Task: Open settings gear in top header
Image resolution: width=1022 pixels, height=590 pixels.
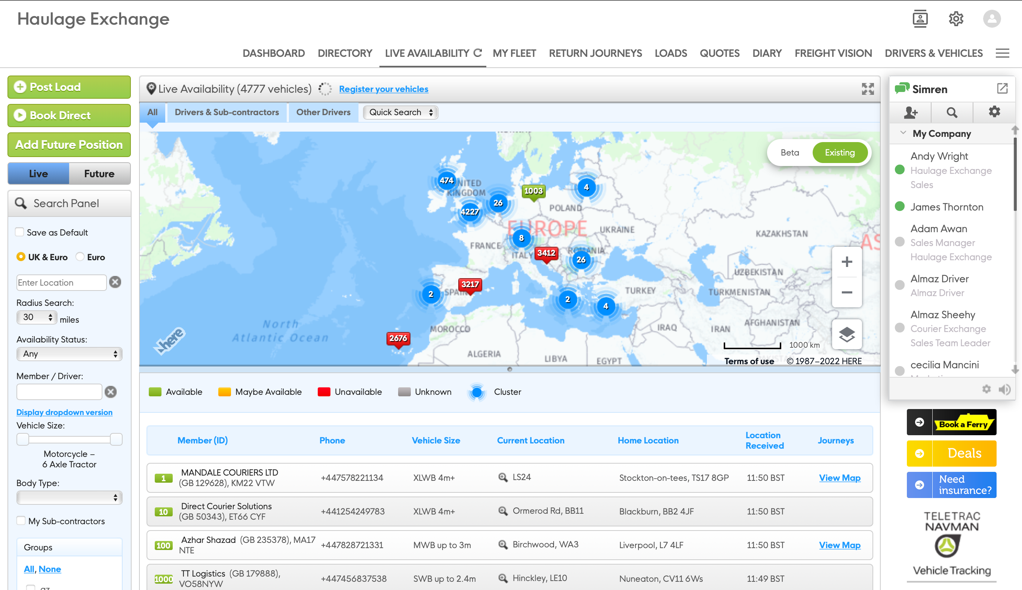Action: pos(956,19)
